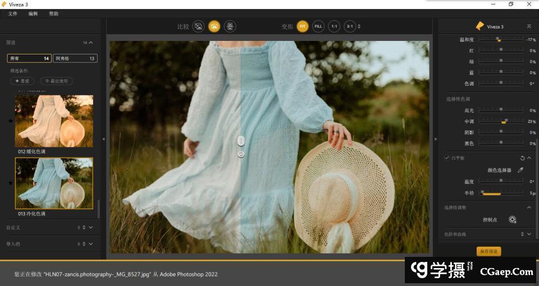Screen dimensions: 539x286
Task: Click the collapse-to-top icon beside Viveza 3
Action: coord(528,26)
